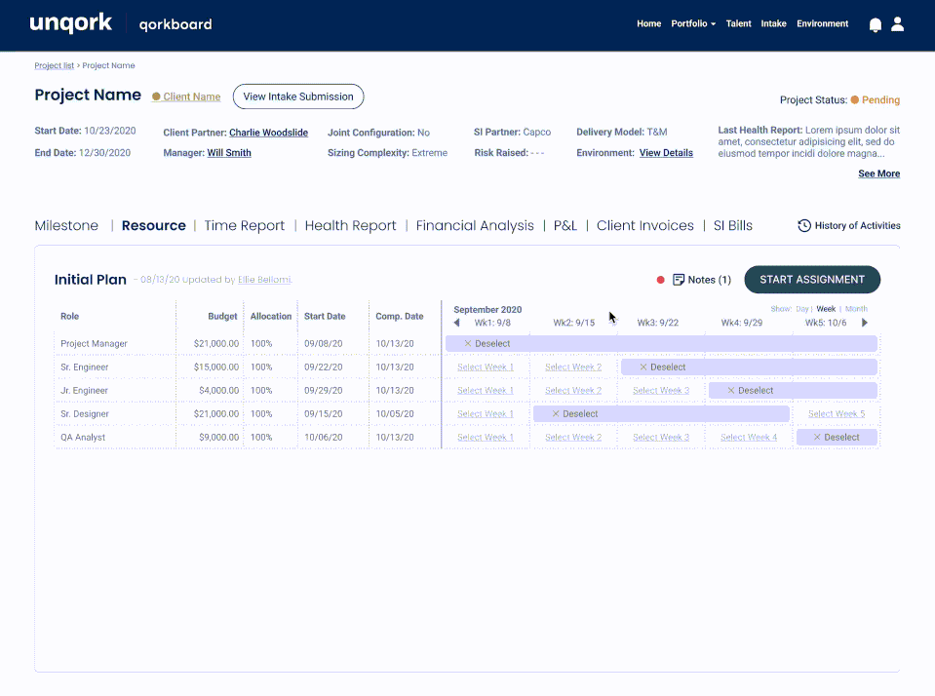
Task: Deselect the Sr. Designer week range
Action: [575, 413]
